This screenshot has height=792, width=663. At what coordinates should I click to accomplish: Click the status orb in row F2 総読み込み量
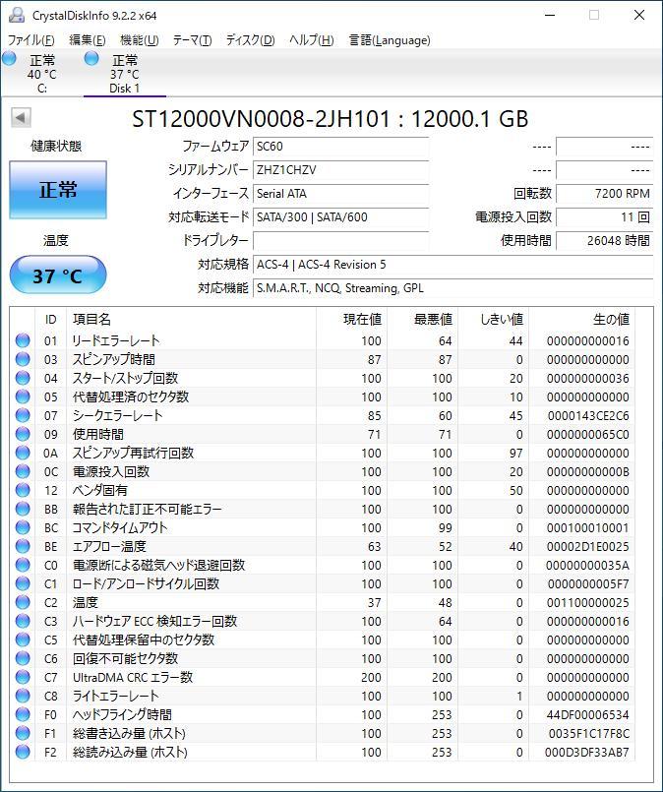pos(23,752)
